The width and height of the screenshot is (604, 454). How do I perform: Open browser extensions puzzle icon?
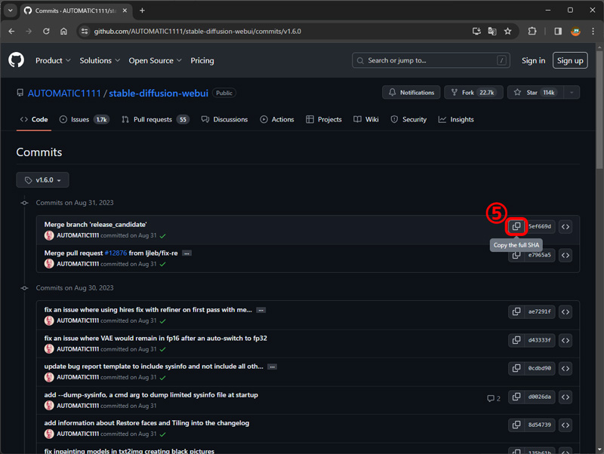(x=532, y=32)
